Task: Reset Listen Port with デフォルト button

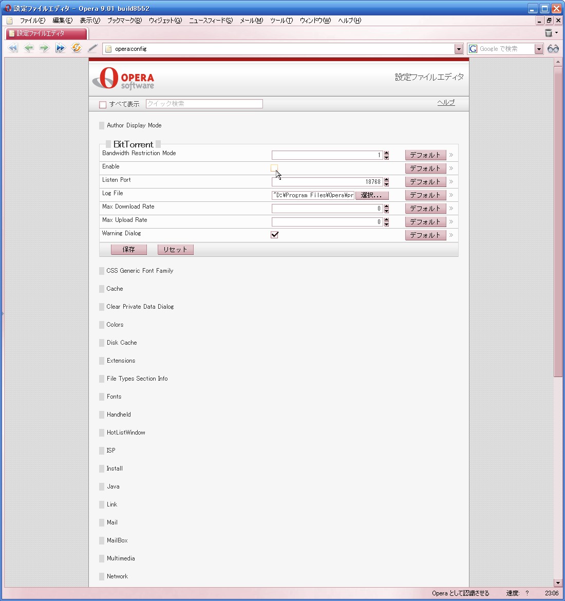Action: (x=425, y=182)
